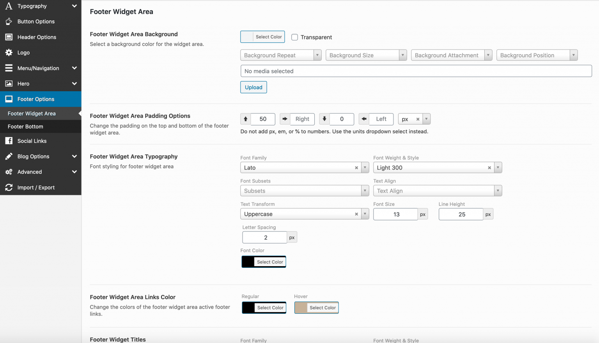Screen dimensions: 599x343
Task: Click the Logo gear icon
Action: 9,53
